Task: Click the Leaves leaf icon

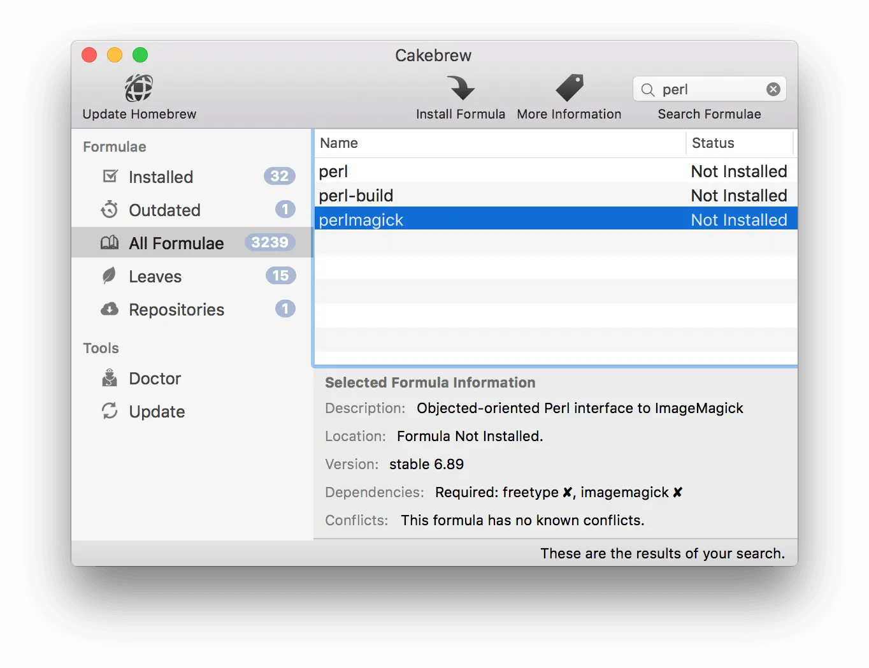Action: (110, 275)
